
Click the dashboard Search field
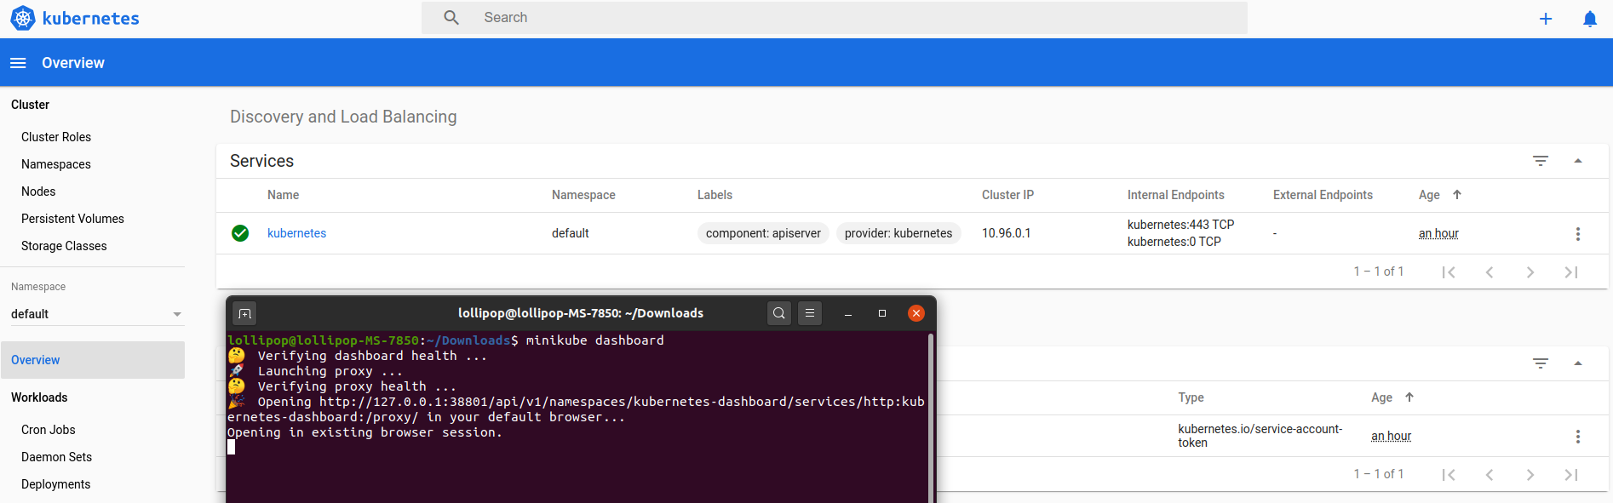click(x=835, y=17)
